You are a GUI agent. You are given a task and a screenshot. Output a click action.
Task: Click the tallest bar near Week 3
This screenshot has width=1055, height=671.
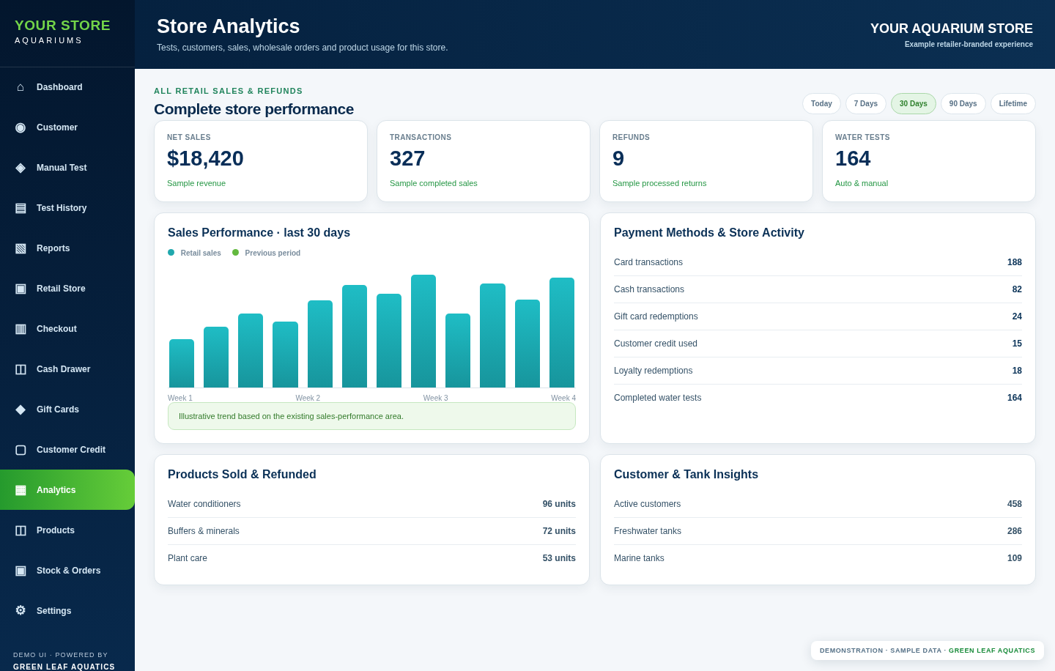[423, 331]
